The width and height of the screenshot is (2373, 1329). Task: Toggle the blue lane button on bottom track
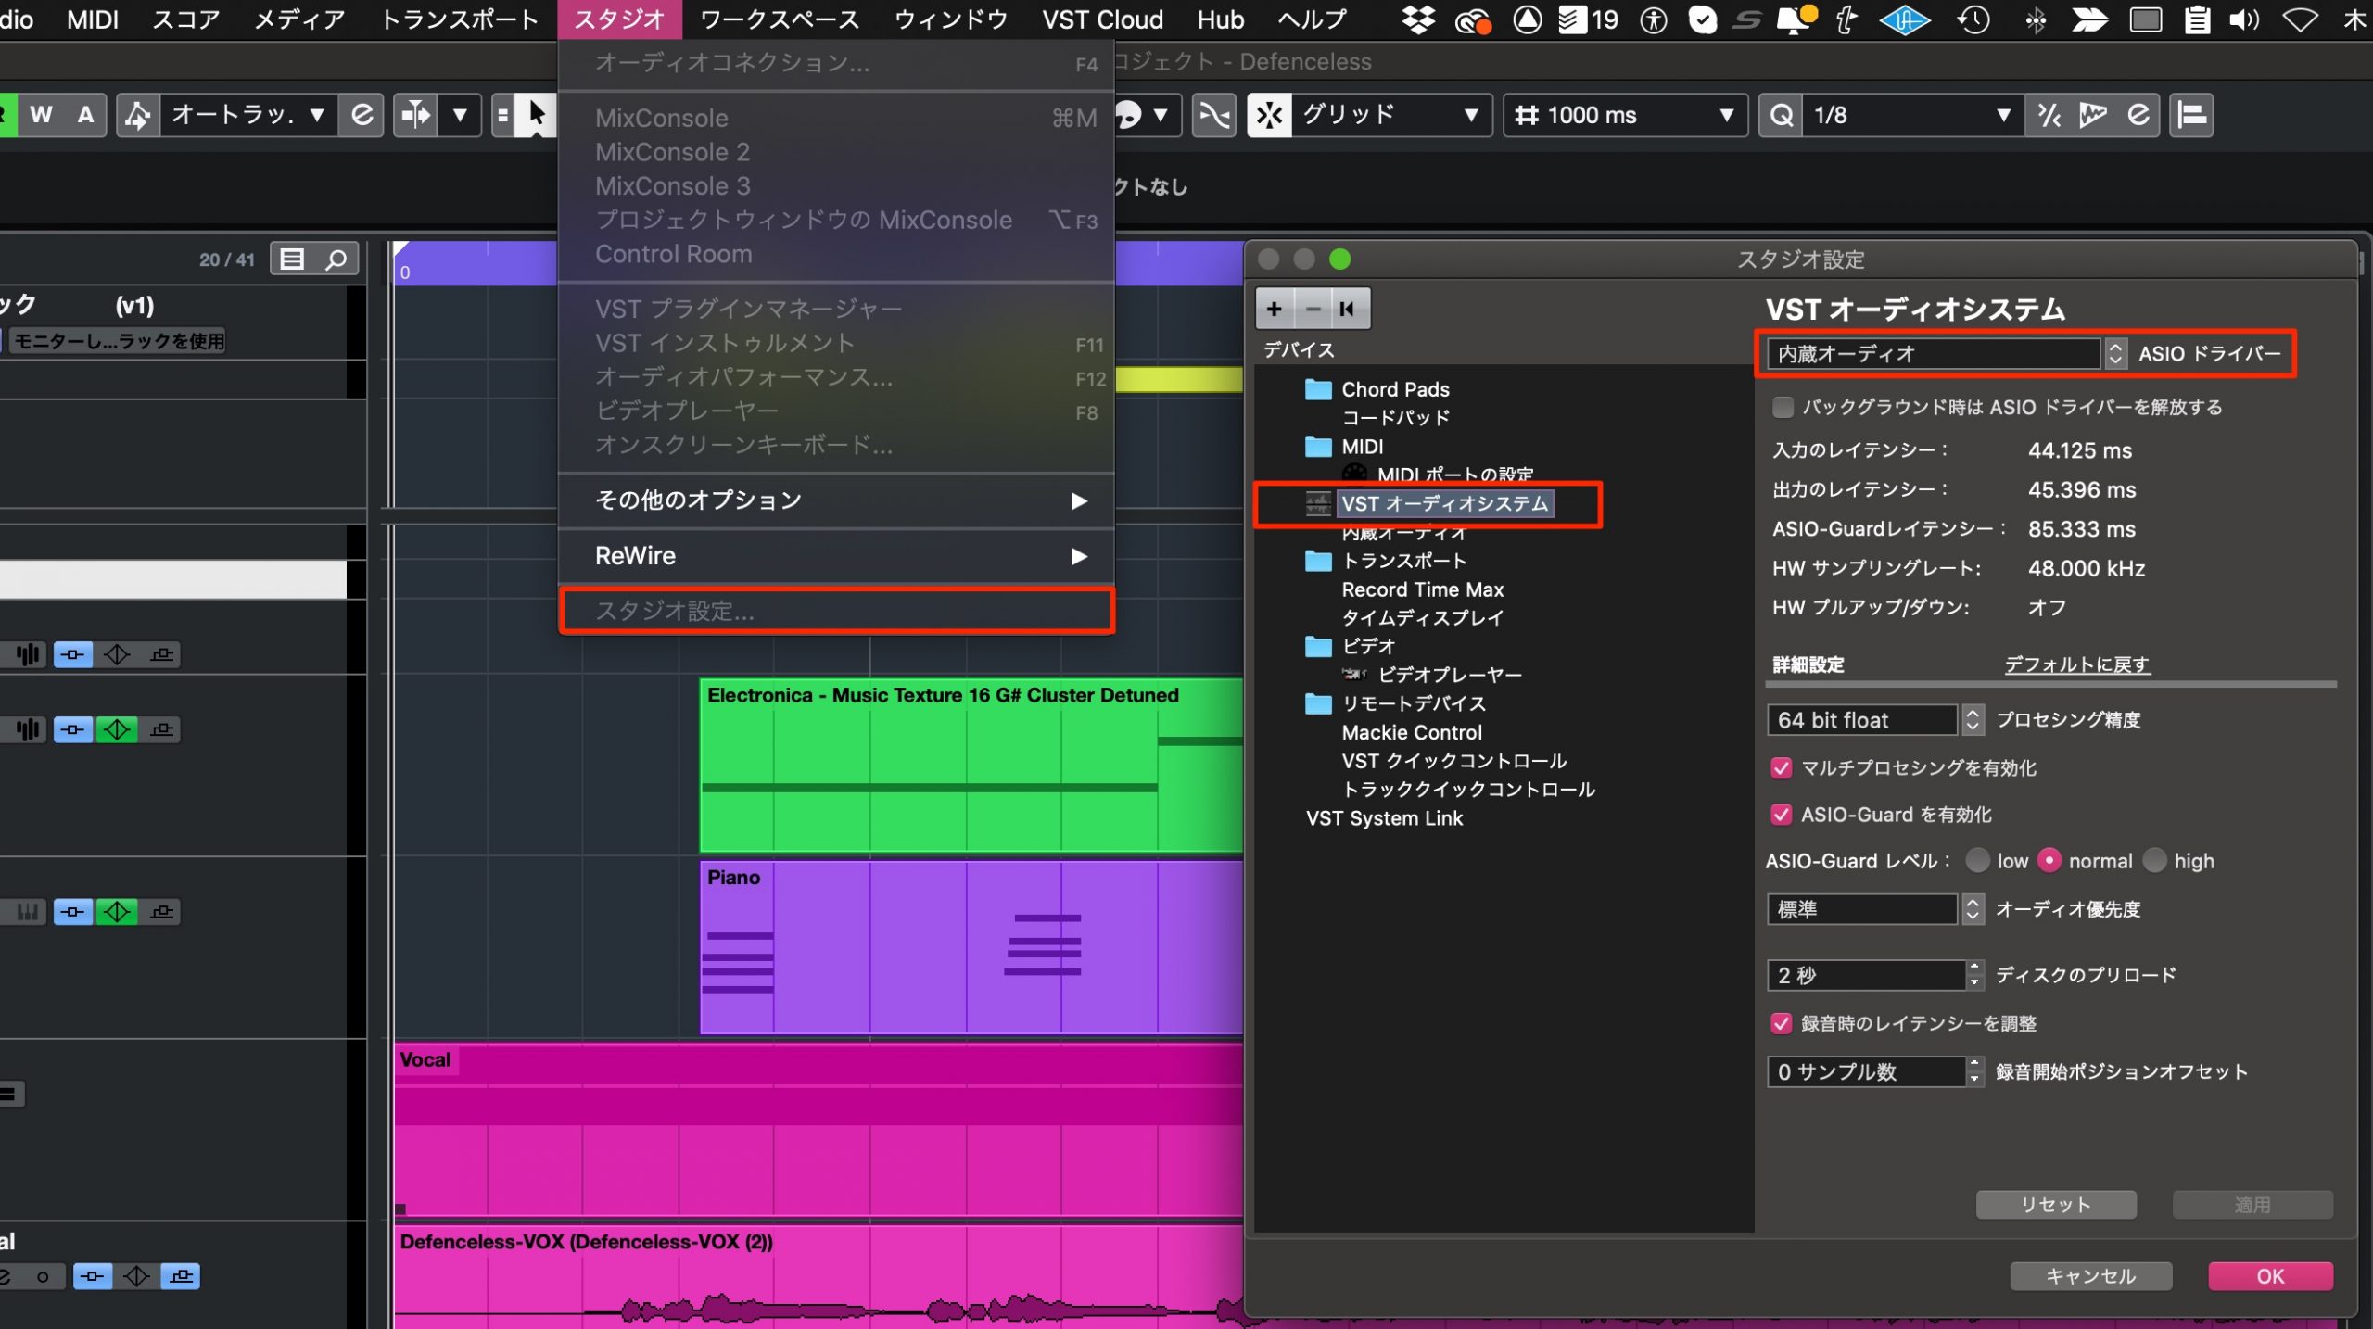pyautogui.click(x=181, y=1277)
